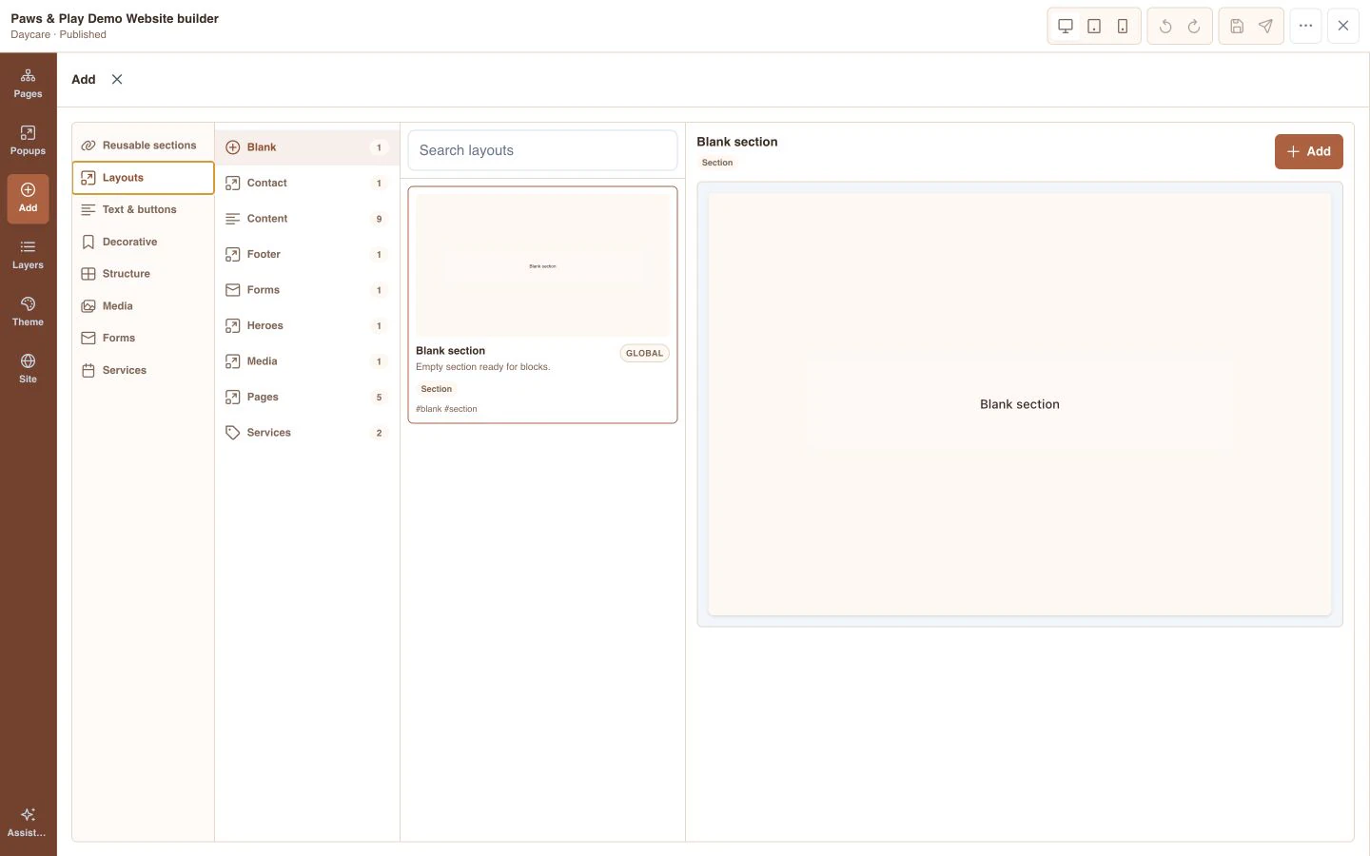Open the Site sidebar panel
The height and width of the screenshot is (856, 1370).
tap(28, 369)
